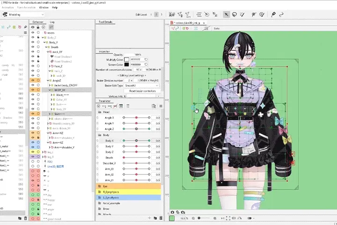Screen dimensions: 337x225
Task: Switch to the Deformer tab
Action: pos(38,22)
